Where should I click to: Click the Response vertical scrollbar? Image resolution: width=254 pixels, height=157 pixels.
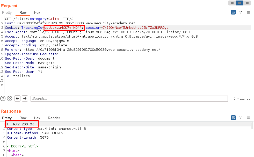click(252, 126)
